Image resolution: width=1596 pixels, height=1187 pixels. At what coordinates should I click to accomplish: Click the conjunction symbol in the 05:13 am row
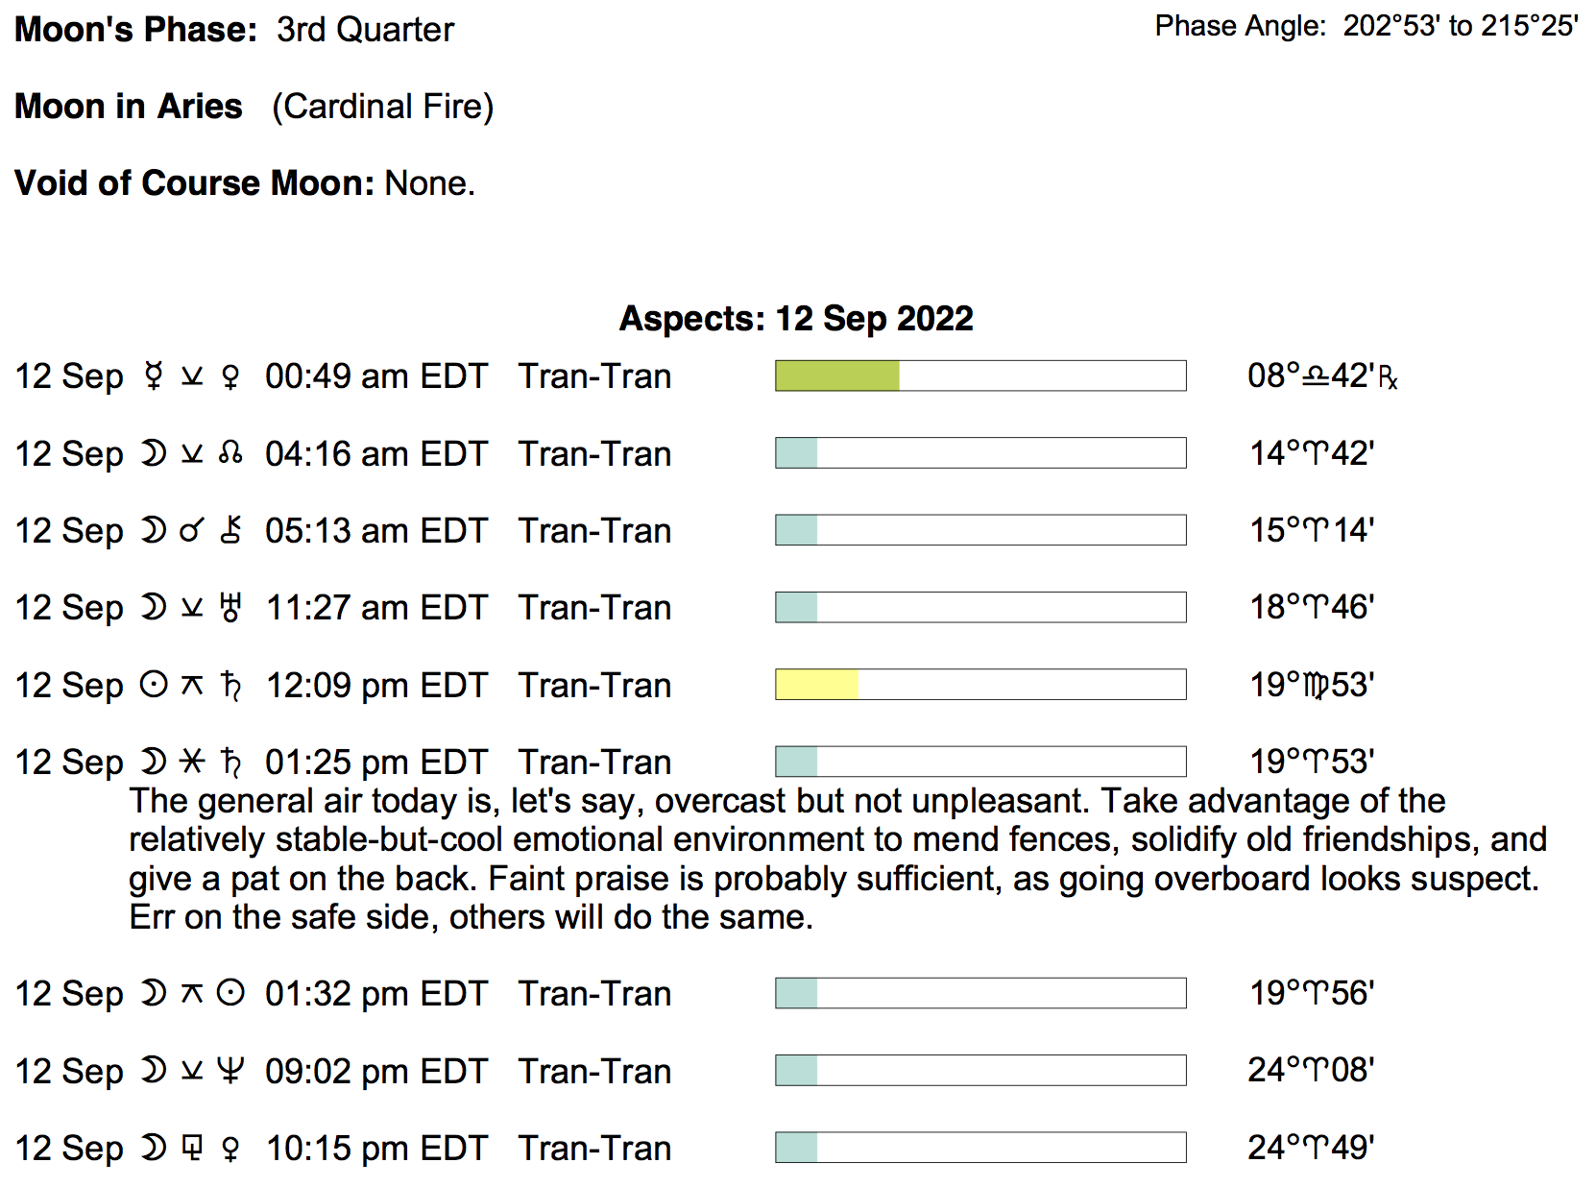(x=192, y=530)
